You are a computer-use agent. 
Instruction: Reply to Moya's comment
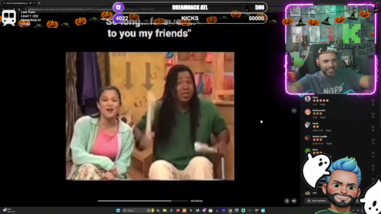click(323, 104)
